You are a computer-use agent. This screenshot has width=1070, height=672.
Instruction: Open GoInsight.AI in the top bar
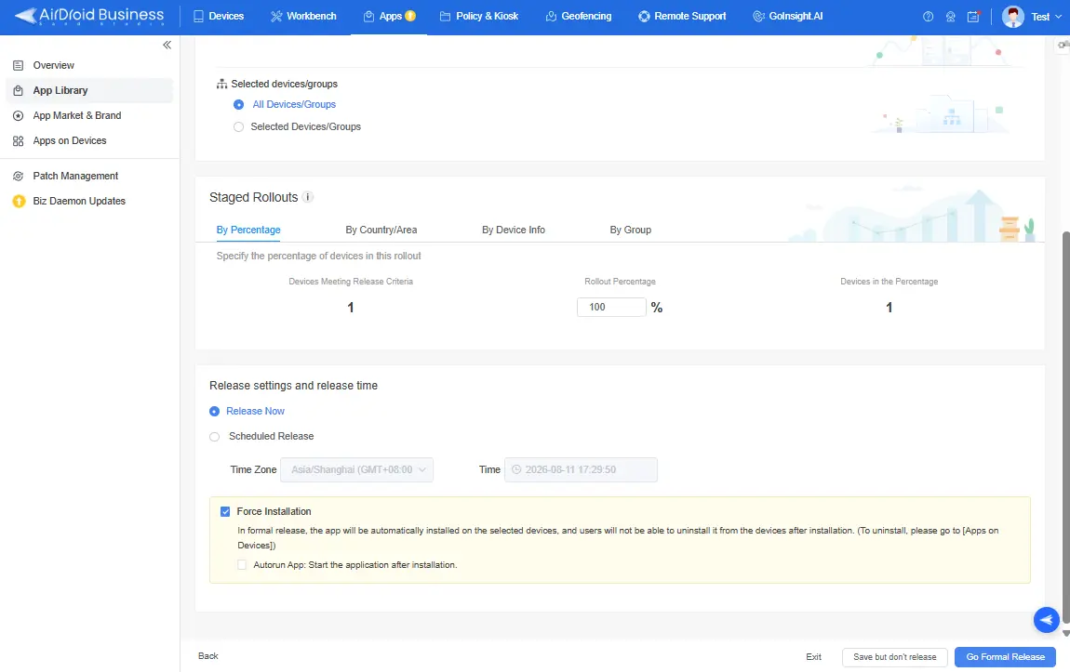(x=788, y=17)
